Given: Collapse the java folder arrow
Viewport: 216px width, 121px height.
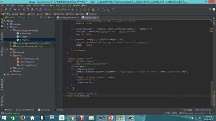Looking at the screenshot, I should (8, 27).
